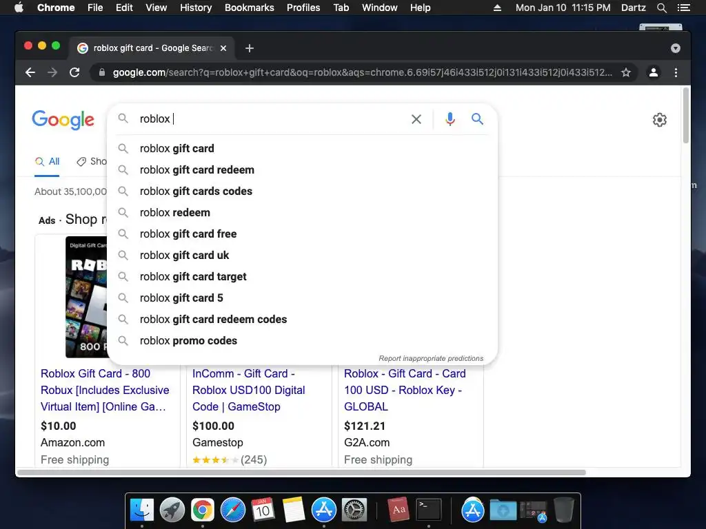Screen dimensions: 706x529
Task: Reload the page with refresh icon
Action: 74,72
